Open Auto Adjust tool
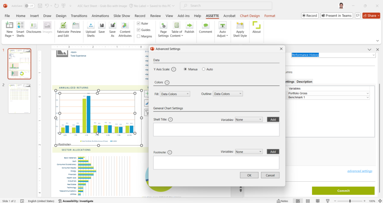The width and height of the screenshot is (383, 203). (223, 29)
